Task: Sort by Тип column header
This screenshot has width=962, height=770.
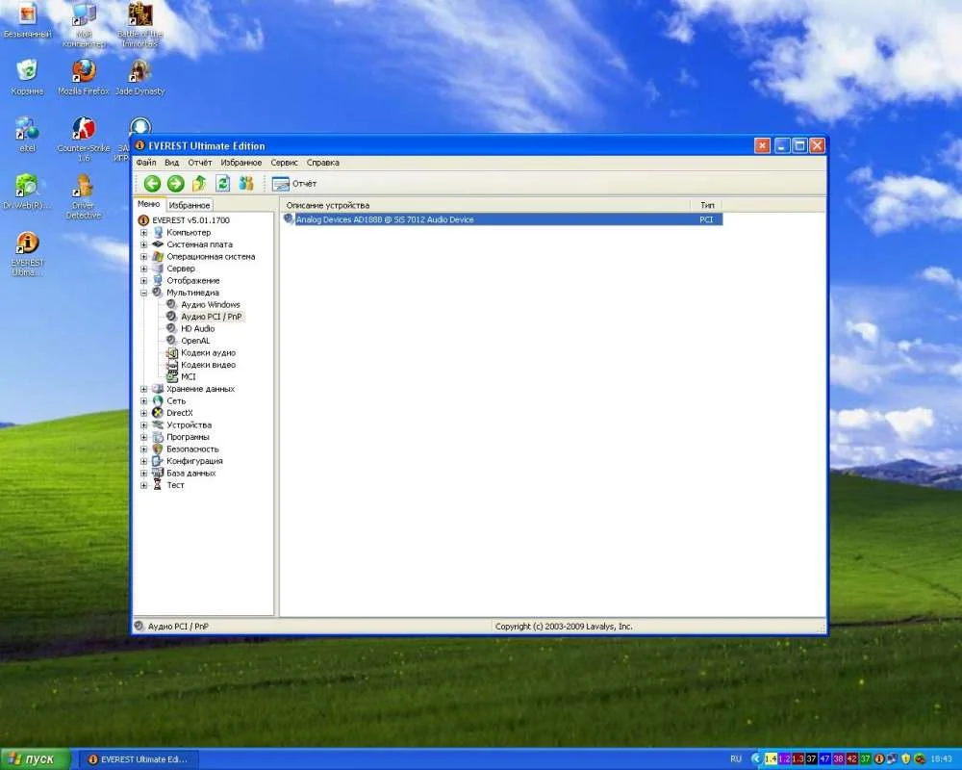Action: [x=707, y=205]
